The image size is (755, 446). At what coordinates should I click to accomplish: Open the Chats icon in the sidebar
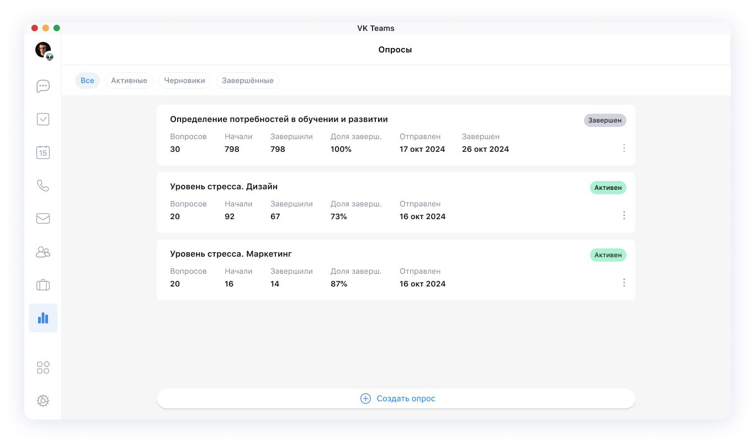pyautogui.click(x=43, y=86)
